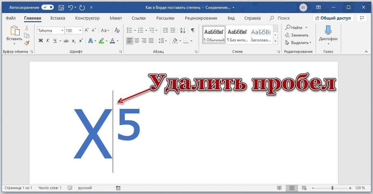Center-align the paragraph text
Screen dimensions: 373x194
pos(137,41)
